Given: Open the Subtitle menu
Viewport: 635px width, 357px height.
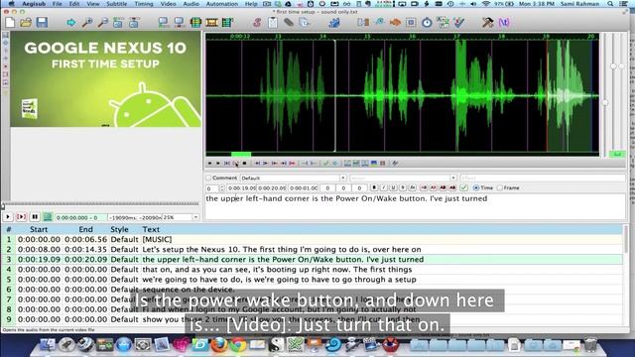Looking at the screenshot, I should click(x=117, y=4).
